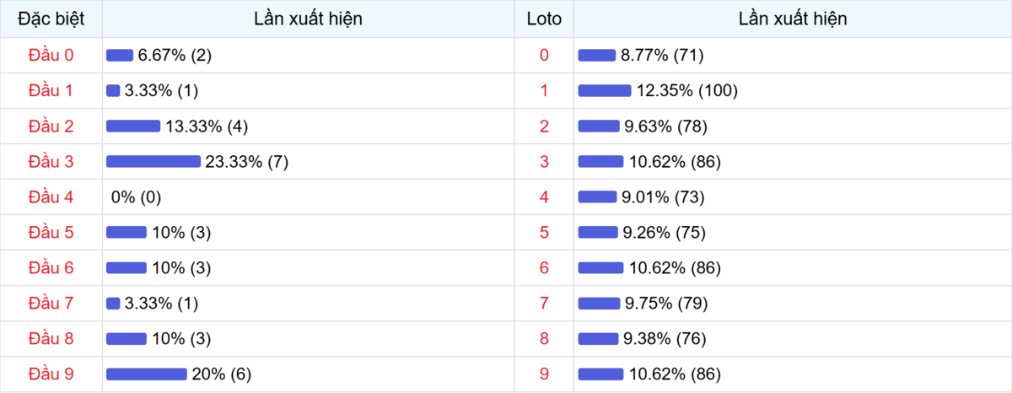Click the 23.33% bar for Đầu 3
Image resolution: width=1012 pixels, height=393 pixels.
pos(153,161)
